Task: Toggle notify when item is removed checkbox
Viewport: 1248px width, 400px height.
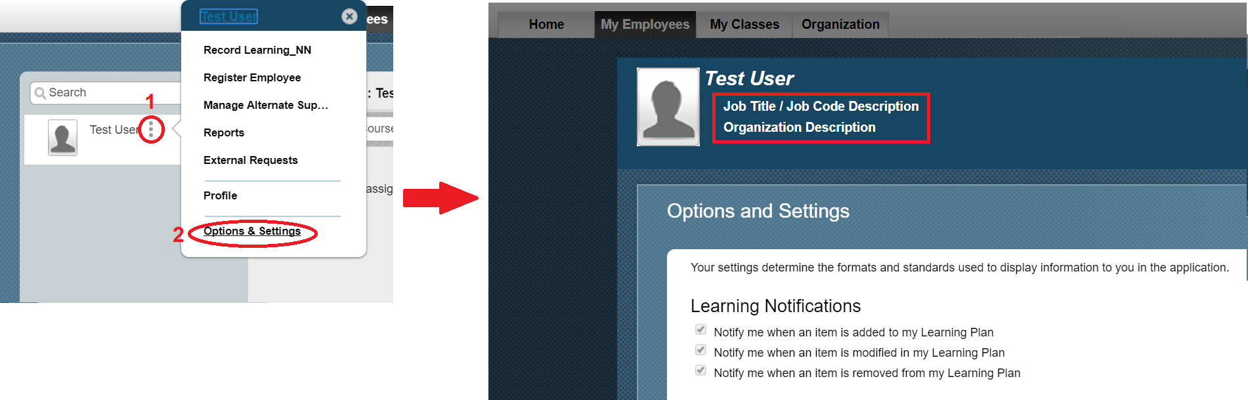Action: click(x=700, y=370)
